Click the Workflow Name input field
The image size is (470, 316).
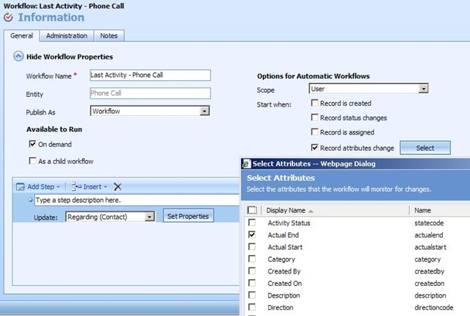click(150, 75)
